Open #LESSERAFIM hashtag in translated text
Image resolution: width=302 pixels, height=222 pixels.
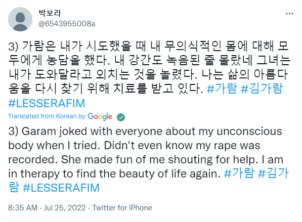(x=61, y=188)
